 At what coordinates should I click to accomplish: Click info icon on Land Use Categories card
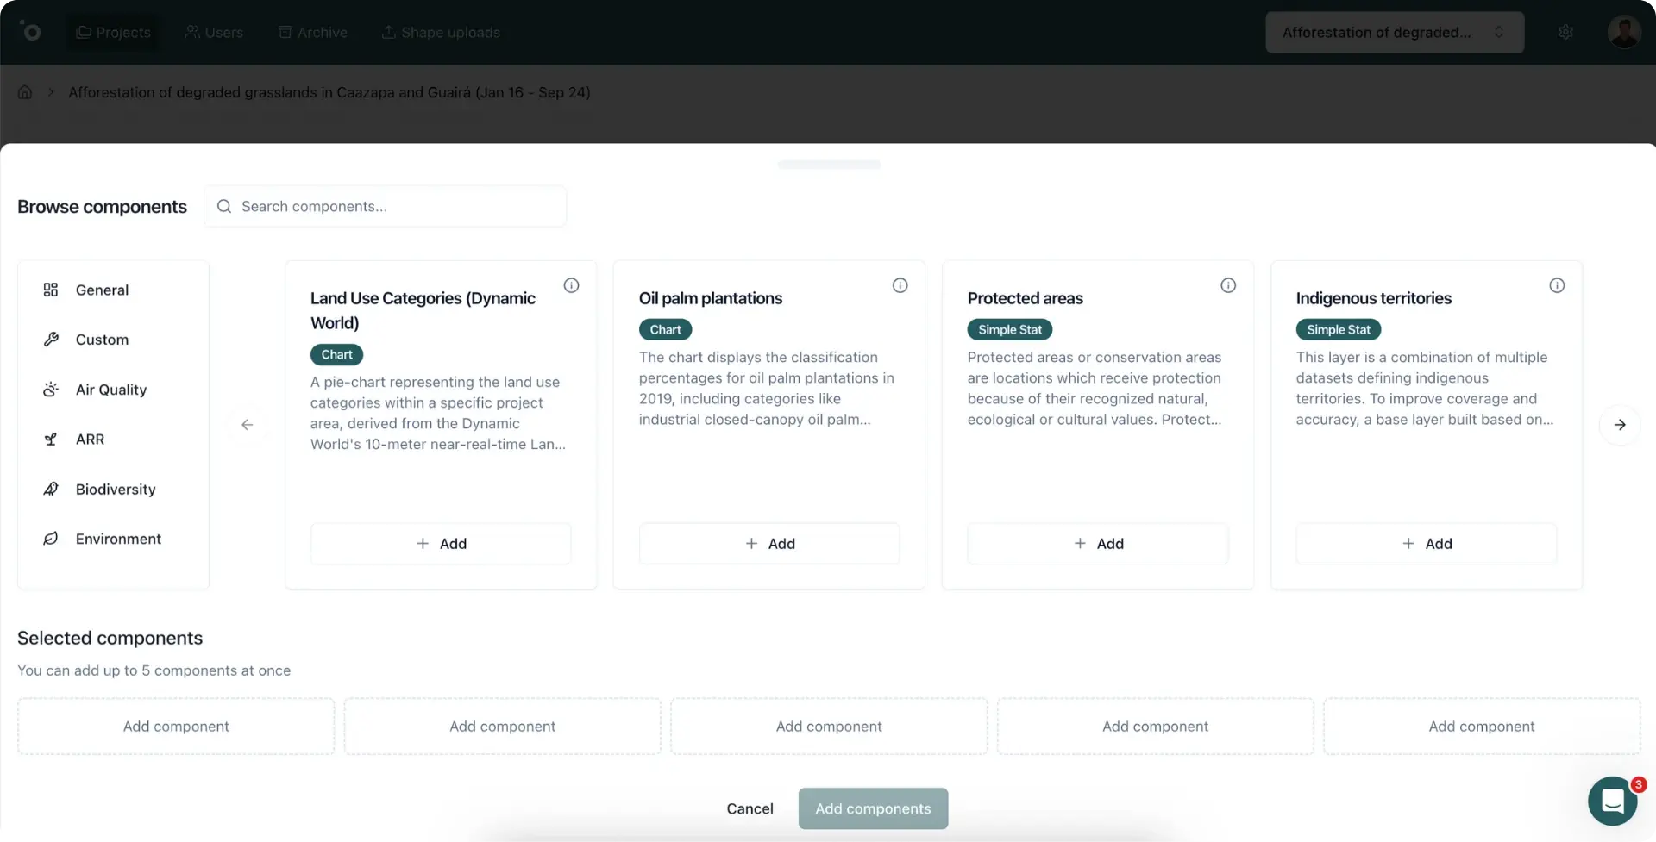click(x=571, y=285)
